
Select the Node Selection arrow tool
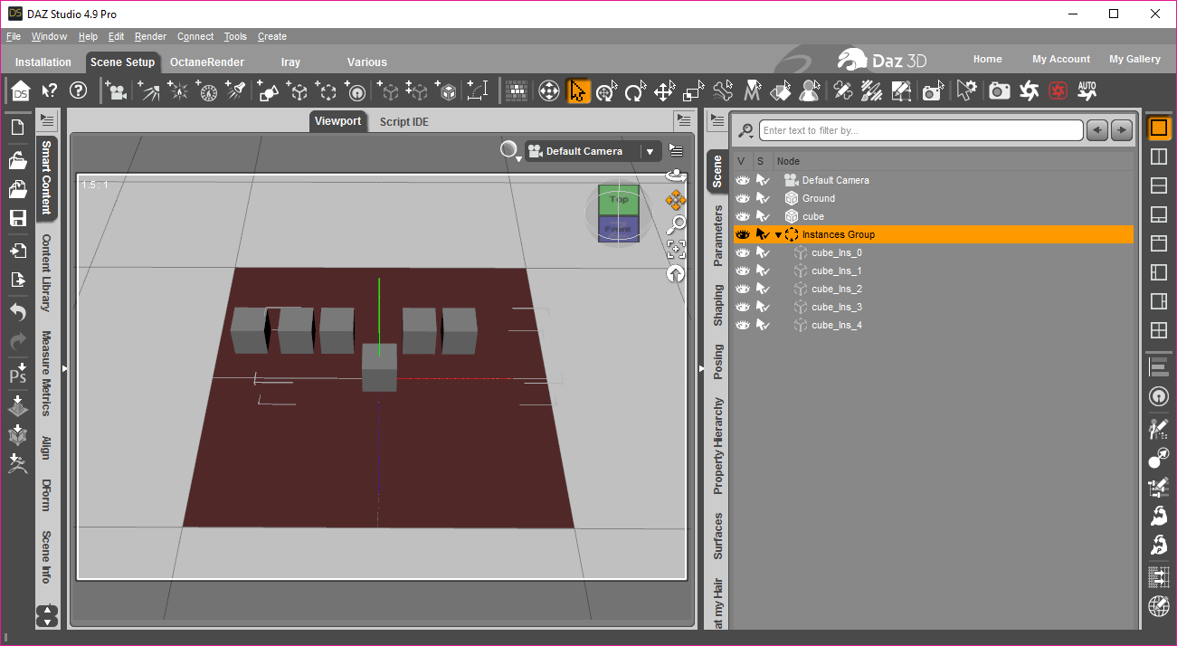(578, 90)
